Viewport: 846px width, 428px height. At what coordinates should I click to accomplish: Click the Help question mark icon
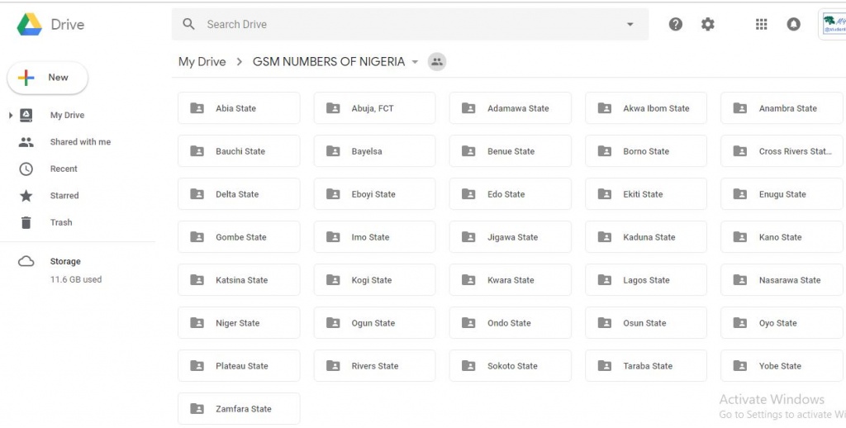tap(675, 25)
